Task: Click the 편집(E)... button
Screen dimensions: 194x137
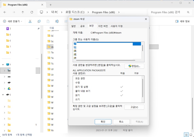Action: coord(134,66)
